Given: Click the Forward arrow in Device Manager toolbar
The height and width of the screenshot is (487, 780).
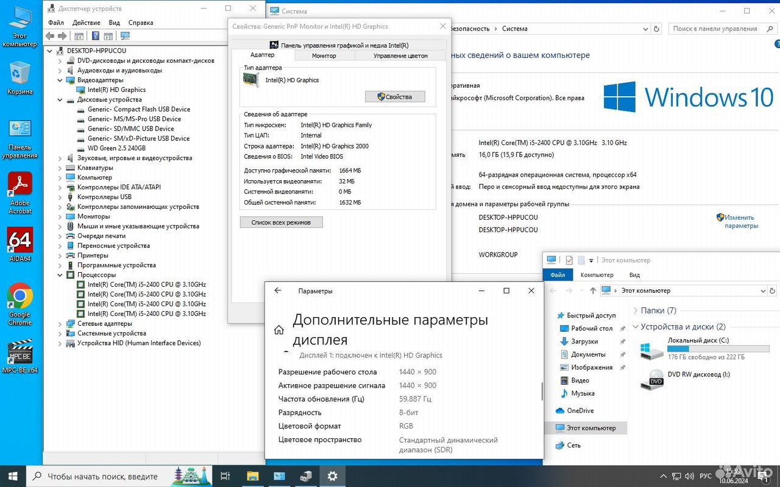Looking at the screenshot, I should point(62,36).
